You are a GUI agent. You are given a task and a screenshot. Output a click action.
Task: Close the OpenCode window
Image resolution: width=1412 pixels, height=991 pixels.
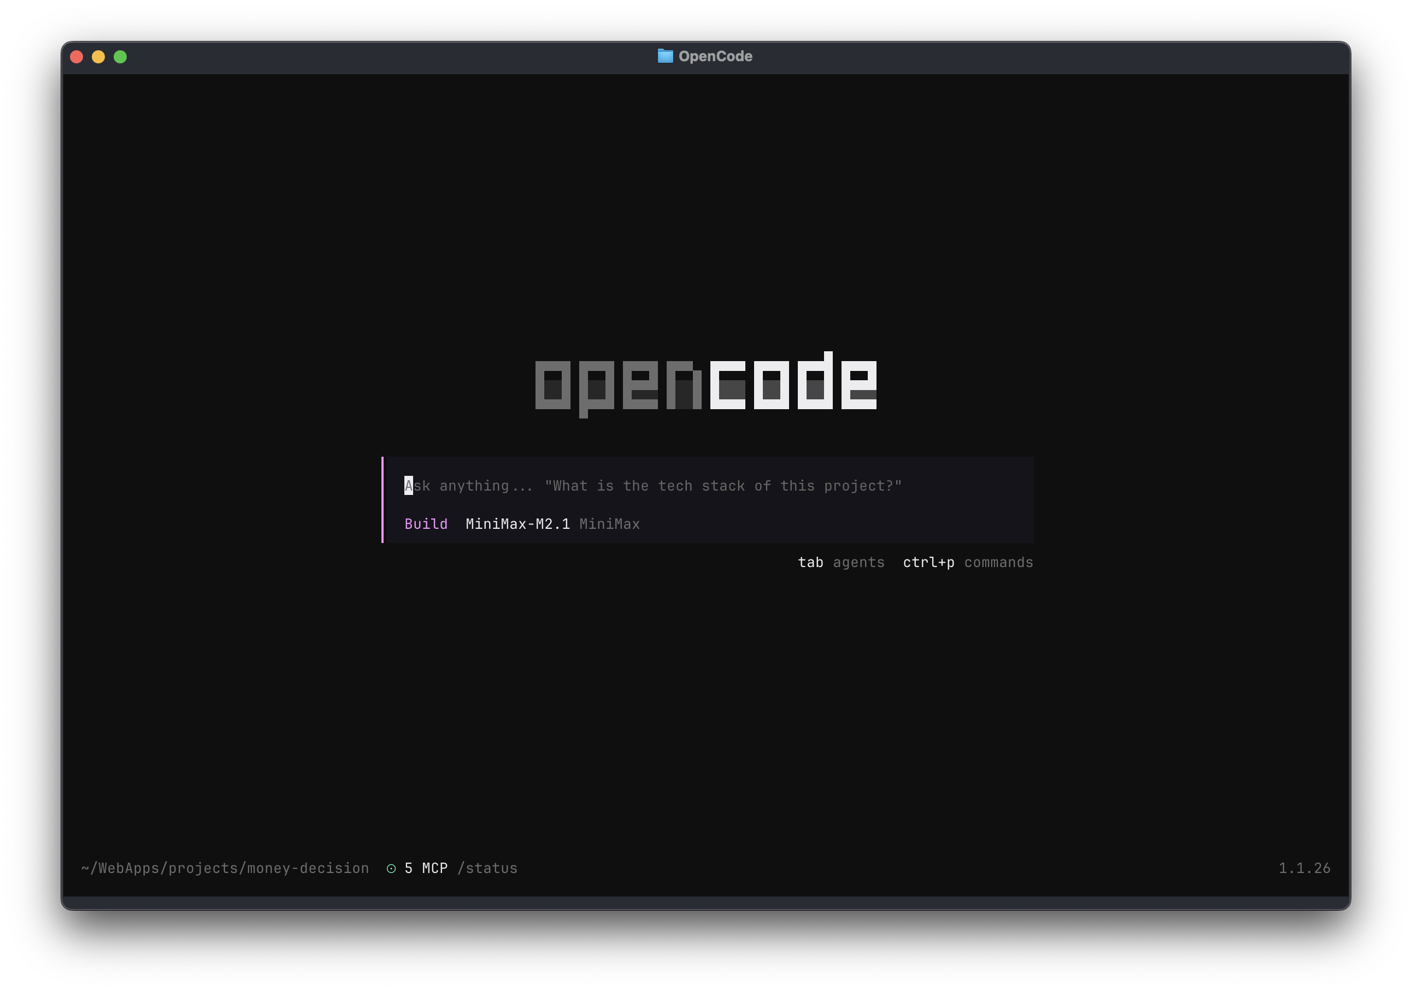[77, 57]
